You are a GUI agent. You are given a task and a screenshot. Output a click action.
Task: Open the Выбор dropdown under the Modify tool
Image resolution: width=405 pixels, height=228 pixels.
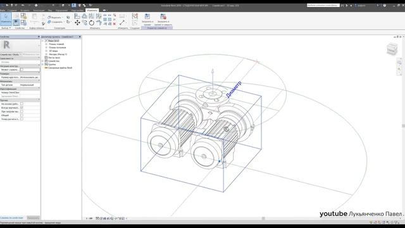click(6, 28)
